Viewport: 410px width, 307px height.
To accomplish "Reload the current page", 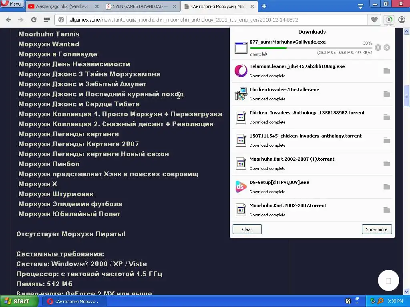I will (34, 20).
